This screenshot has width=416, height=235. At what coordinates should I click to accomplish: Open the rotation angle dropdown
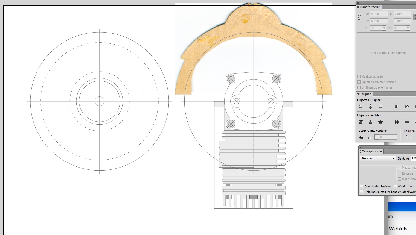pyautogui.click(x=384, y=28)
